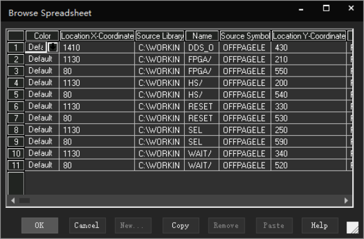Click the Name cell WAIT/ in row 11
Screen dimensions: 364x239
tap(202, 165)
